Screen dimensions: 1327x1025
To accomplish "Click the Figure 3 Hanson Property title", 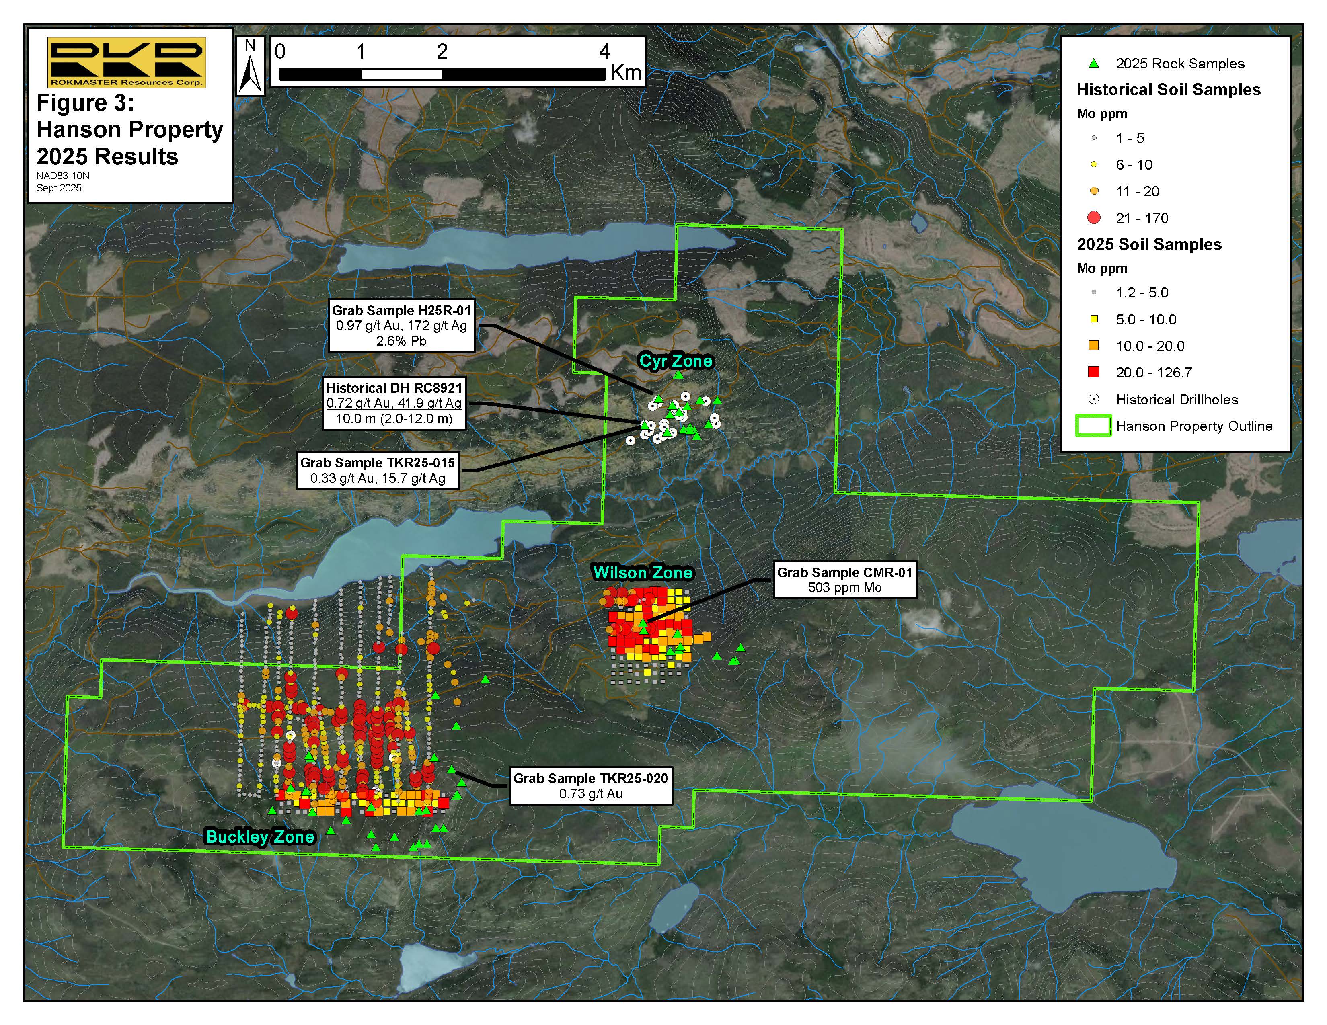I will point(129,129).
